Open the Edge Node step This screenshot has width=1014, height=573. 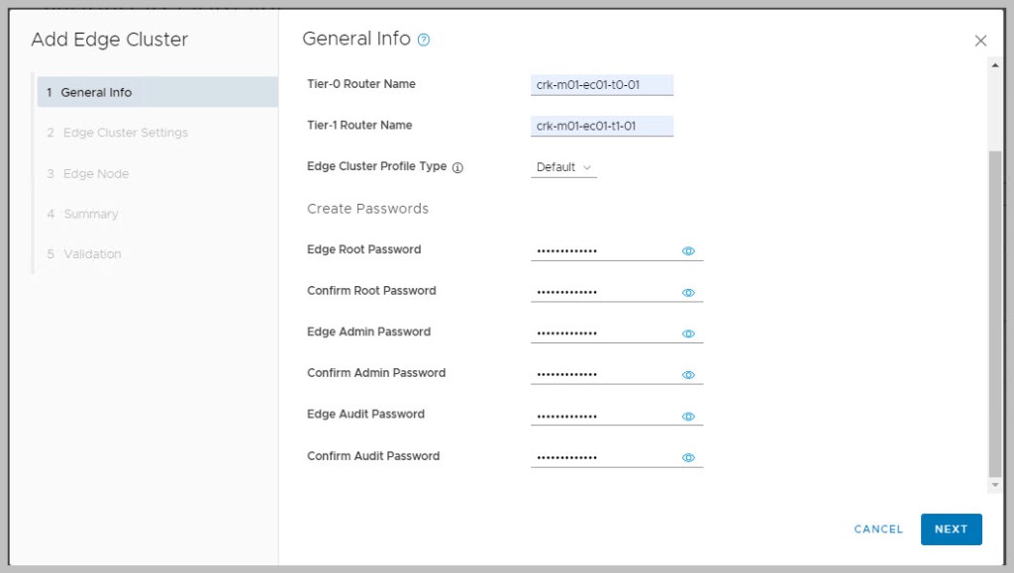(x=95, y=174)
